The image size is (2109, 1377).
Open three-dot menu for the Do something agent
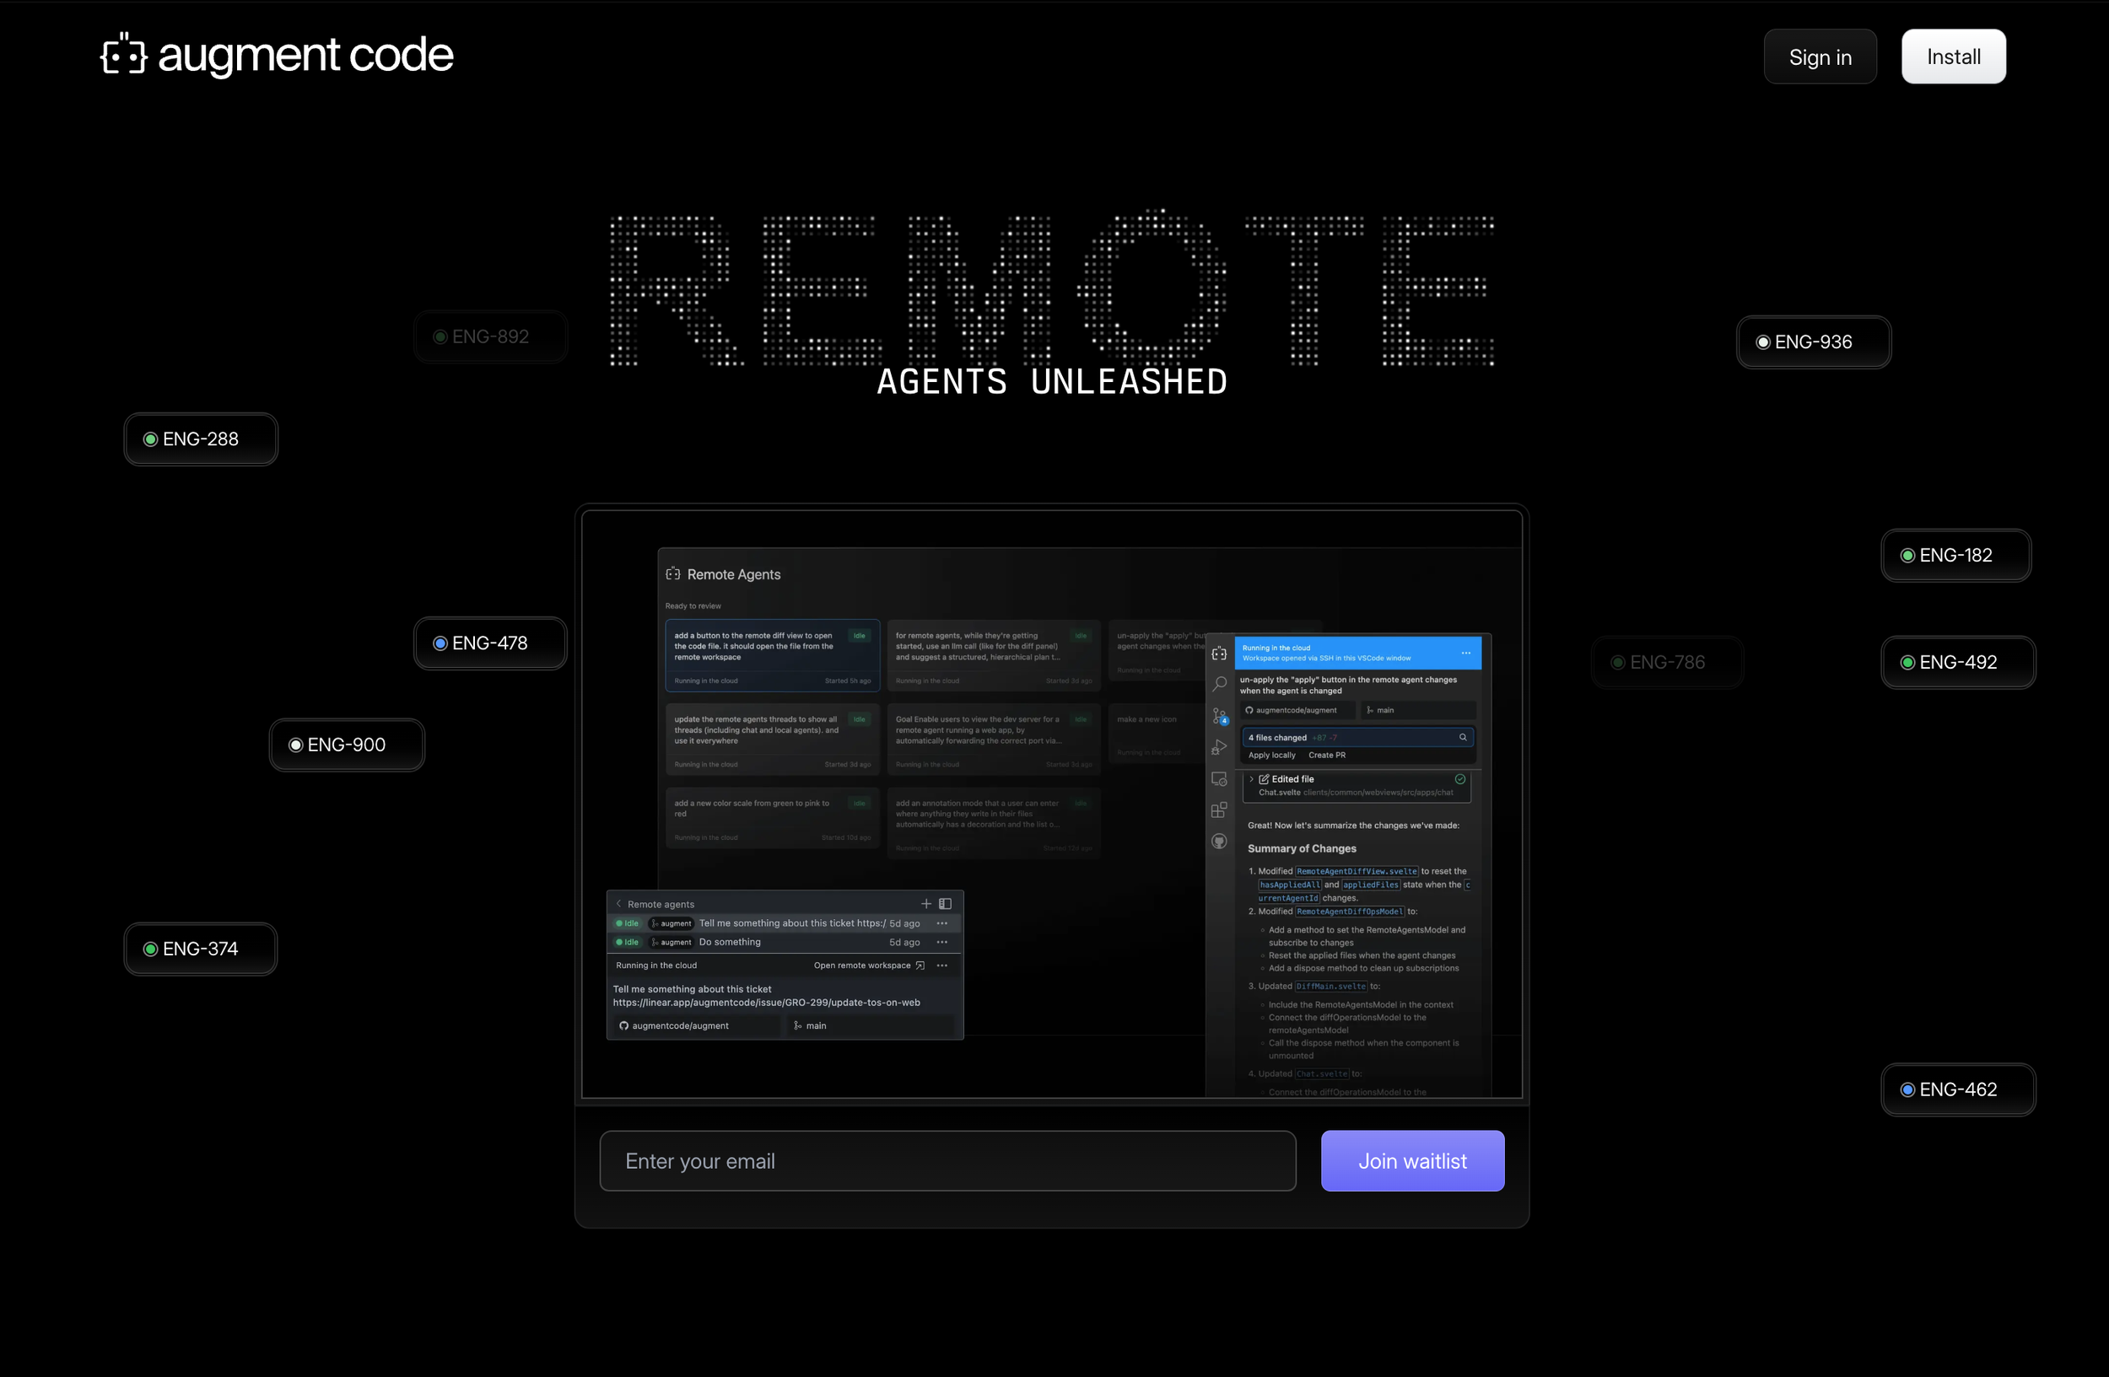pos(942,942)
